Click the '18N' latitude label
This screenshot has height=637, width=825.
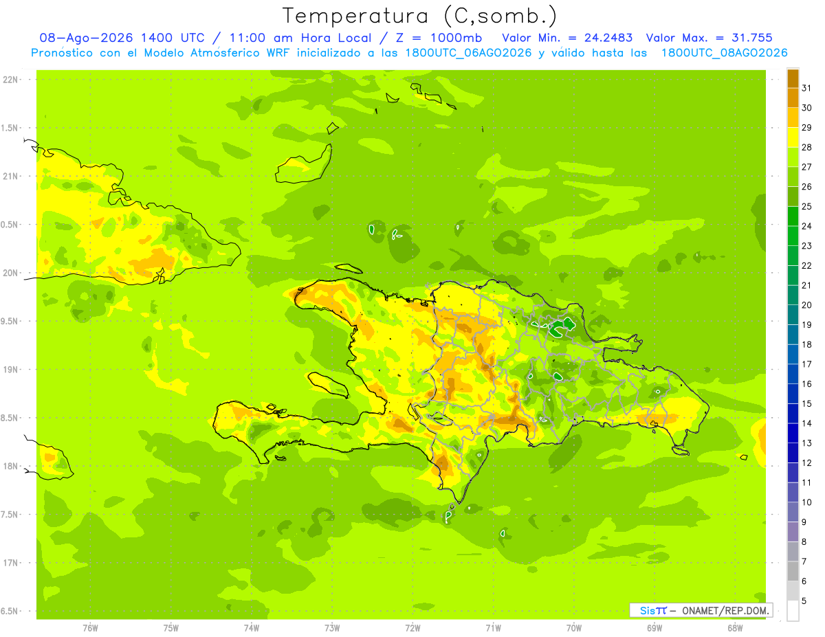[x=10, y=467]
